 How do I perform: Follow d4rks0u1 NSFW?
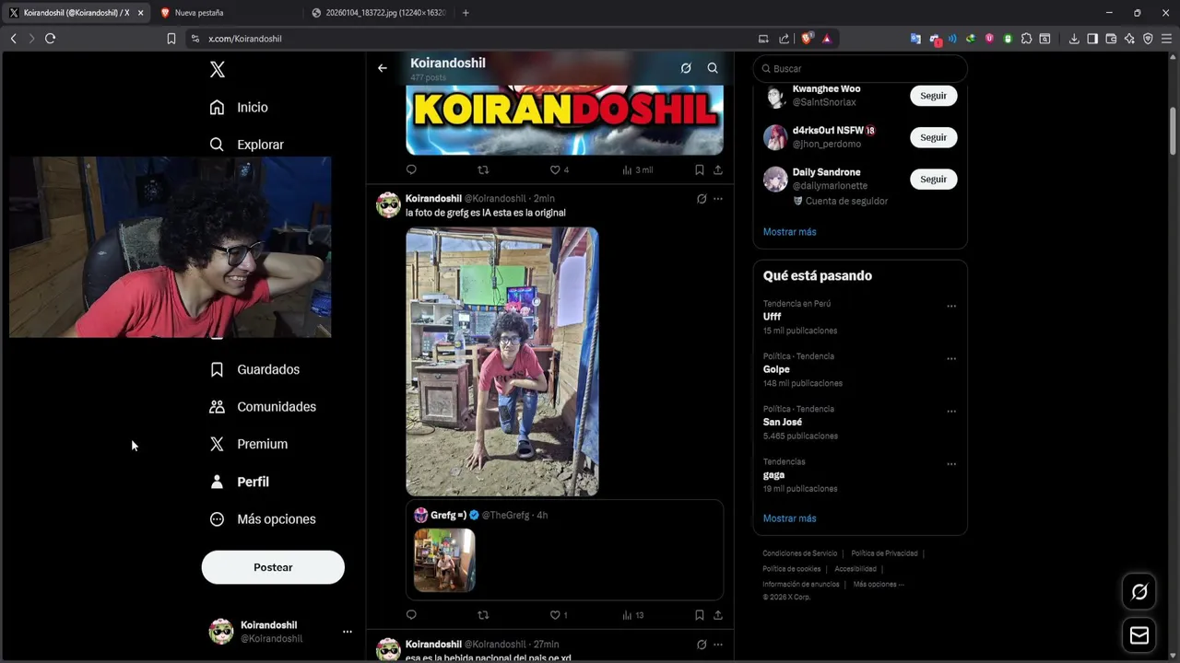click(933, 137)
